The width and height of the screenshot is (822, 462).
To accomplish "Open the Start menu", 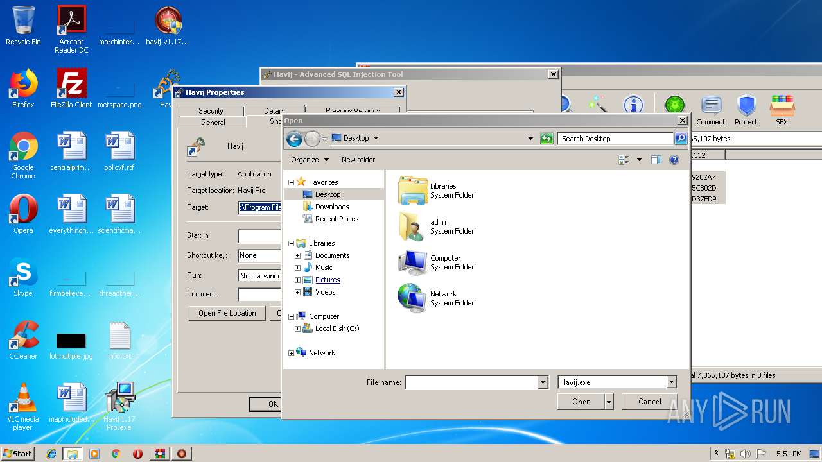I will [18, 453].
